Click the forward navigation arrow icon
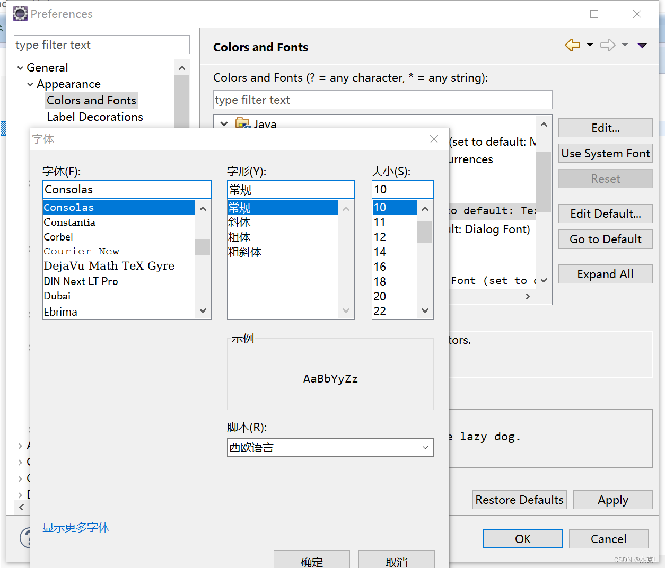The height and width of the screenshot is (568, 665). 608,45
